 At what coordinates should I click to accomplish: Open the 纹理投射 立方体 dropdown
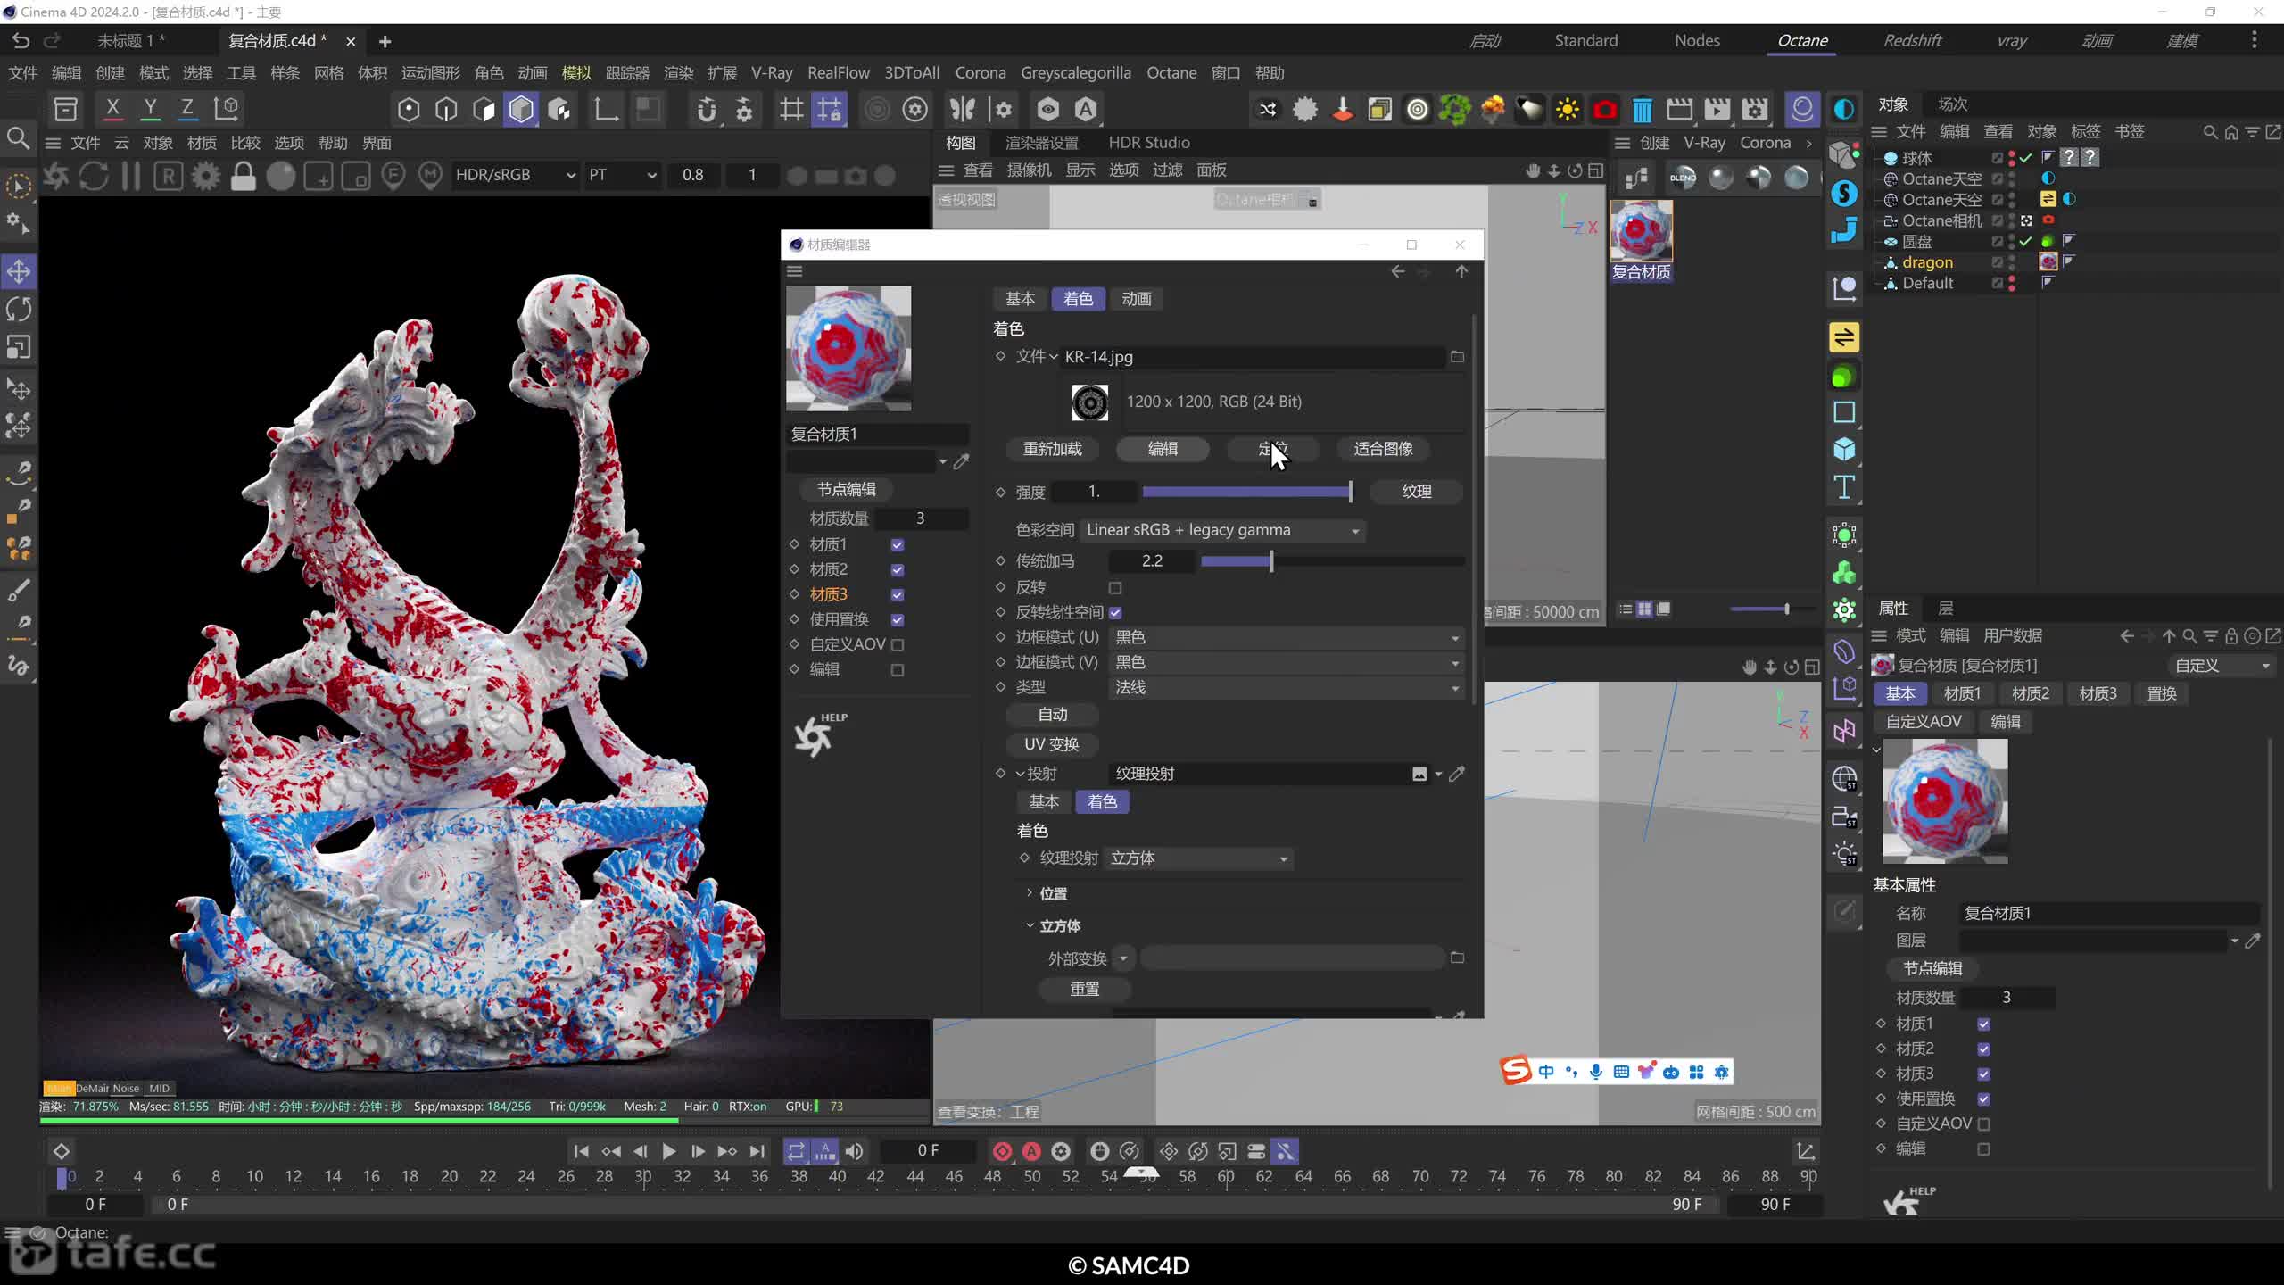coord(1199,858)
